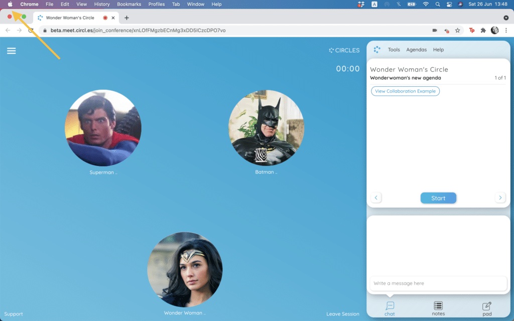
Task: Click the tab search dropdown arrow
Action: (506, 18)
